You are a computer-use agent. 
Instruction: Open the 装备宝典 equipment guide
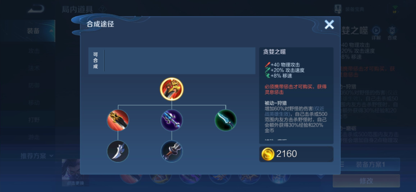point(349,9)
